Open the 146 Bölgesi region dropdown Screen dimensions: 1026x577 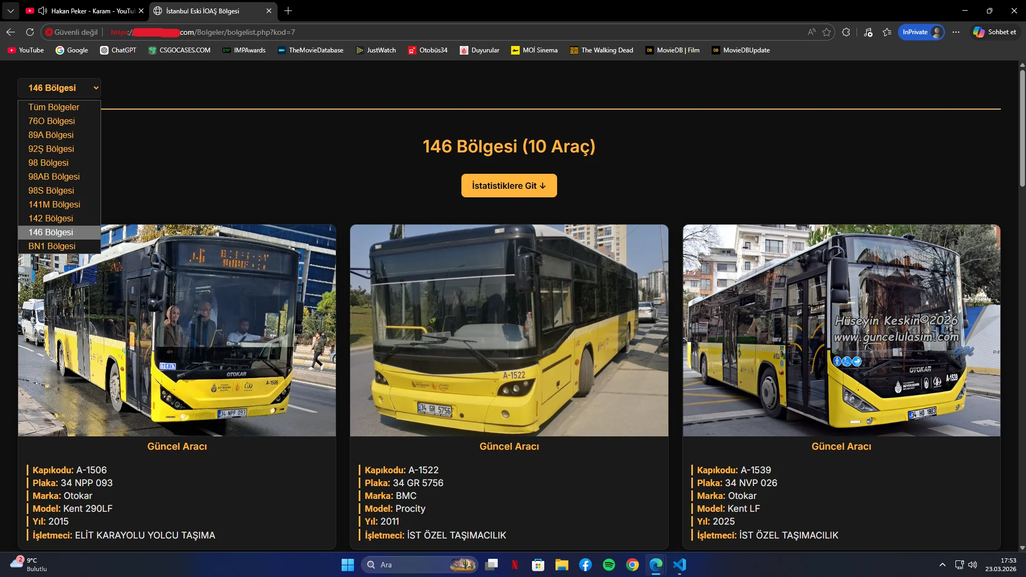coord(59,87)
